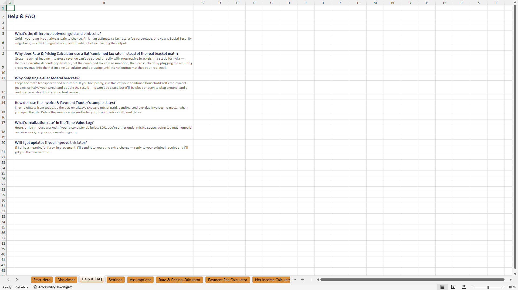
Task: Open the Net Income Calculator tab
Action: (271, 280)
